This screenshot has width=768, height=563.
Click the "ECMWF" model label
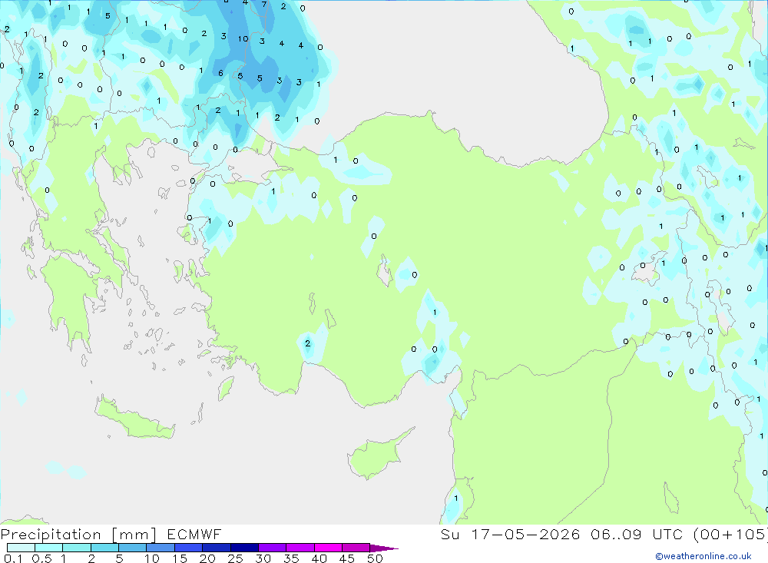[x=194, y=534]
